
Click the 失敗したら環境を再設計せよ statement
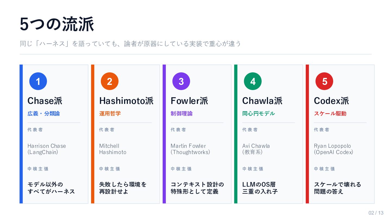click(123, 188)
